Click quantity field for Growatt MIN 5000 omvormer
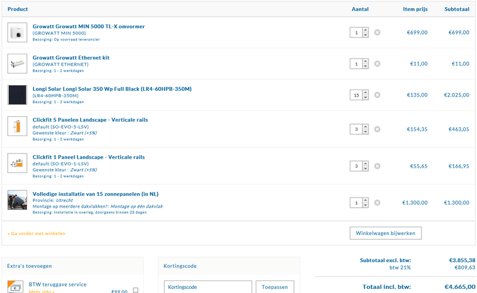Viewport: 477px width, 293px height. [356, 33]
